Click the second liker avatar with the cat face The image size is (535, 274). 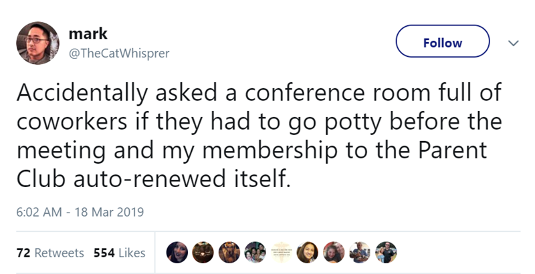click(x=202, y=253)
